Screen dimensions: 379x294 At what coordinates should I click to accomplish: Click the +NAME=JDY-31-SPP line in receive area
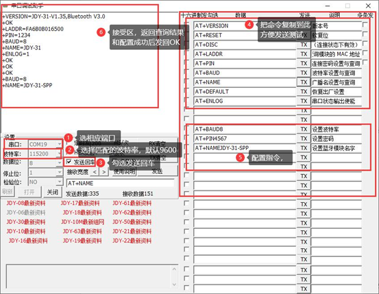[x=27, y=86]
